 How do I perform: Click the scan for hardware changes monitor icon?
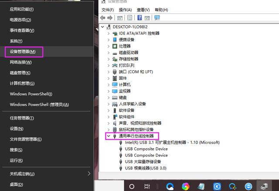click(157, 17)
